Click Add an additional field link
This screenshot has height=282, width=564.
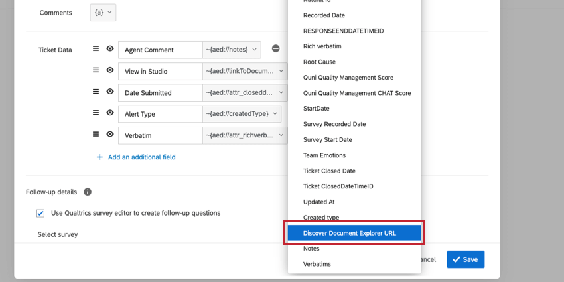141,157
